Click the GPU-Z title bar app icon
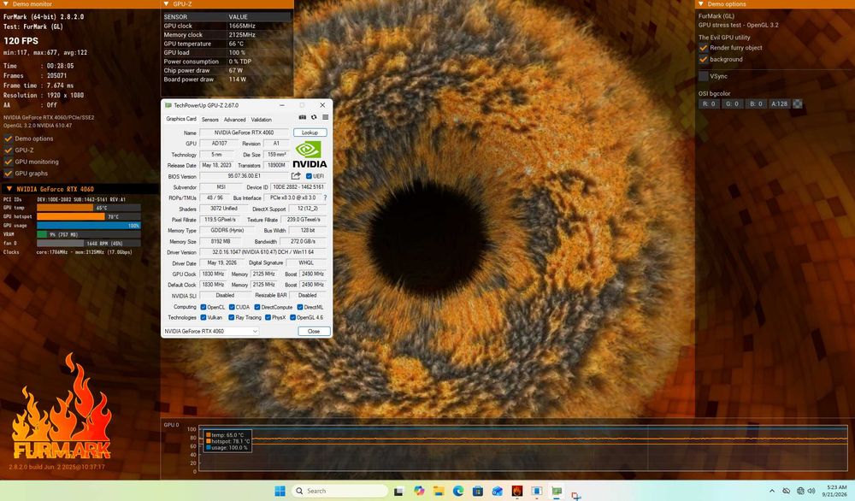Viewport: 855px width, 501px height. click(x=168, y=105)
